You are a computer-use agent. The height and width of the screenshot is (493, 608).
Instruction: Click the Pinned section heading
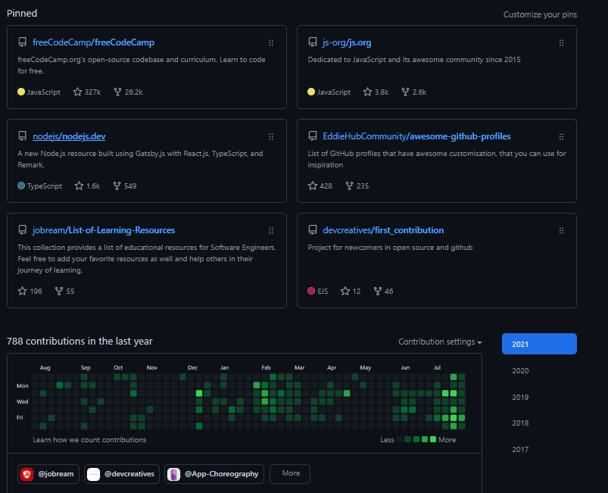tap(22, 13)
